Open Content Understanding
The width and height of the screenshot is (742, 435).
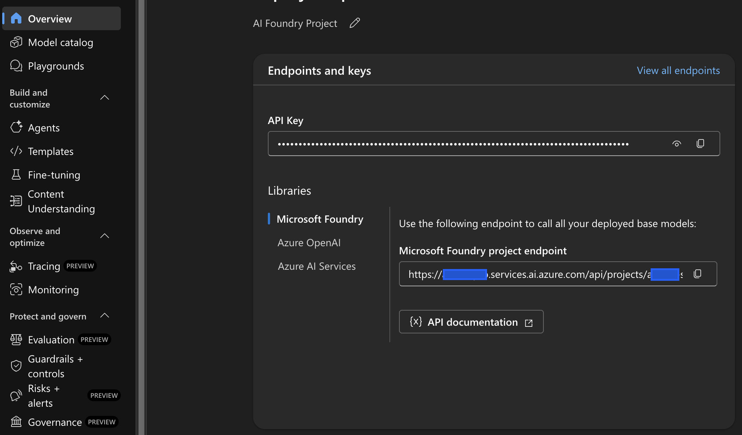point(61,201)
